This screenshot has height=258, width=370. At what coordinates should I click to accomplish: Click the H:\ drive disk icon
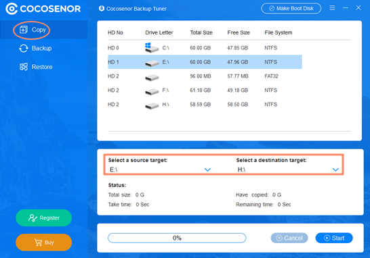(152, 105)
